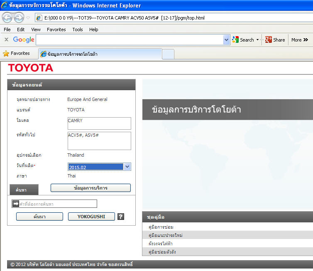Open คู่มือแนะนำรถใหม่ link

point(166,235)
